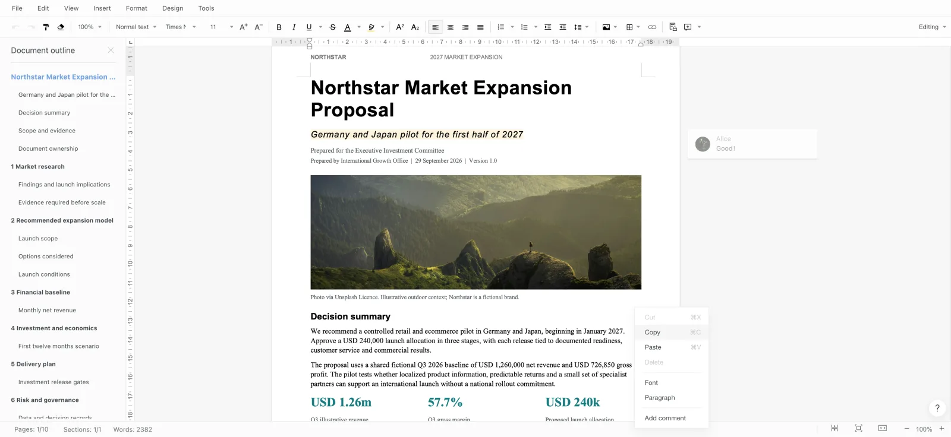Click the insert table icon
The height and width of the screenshot is (437, 951).
(629, 27)
